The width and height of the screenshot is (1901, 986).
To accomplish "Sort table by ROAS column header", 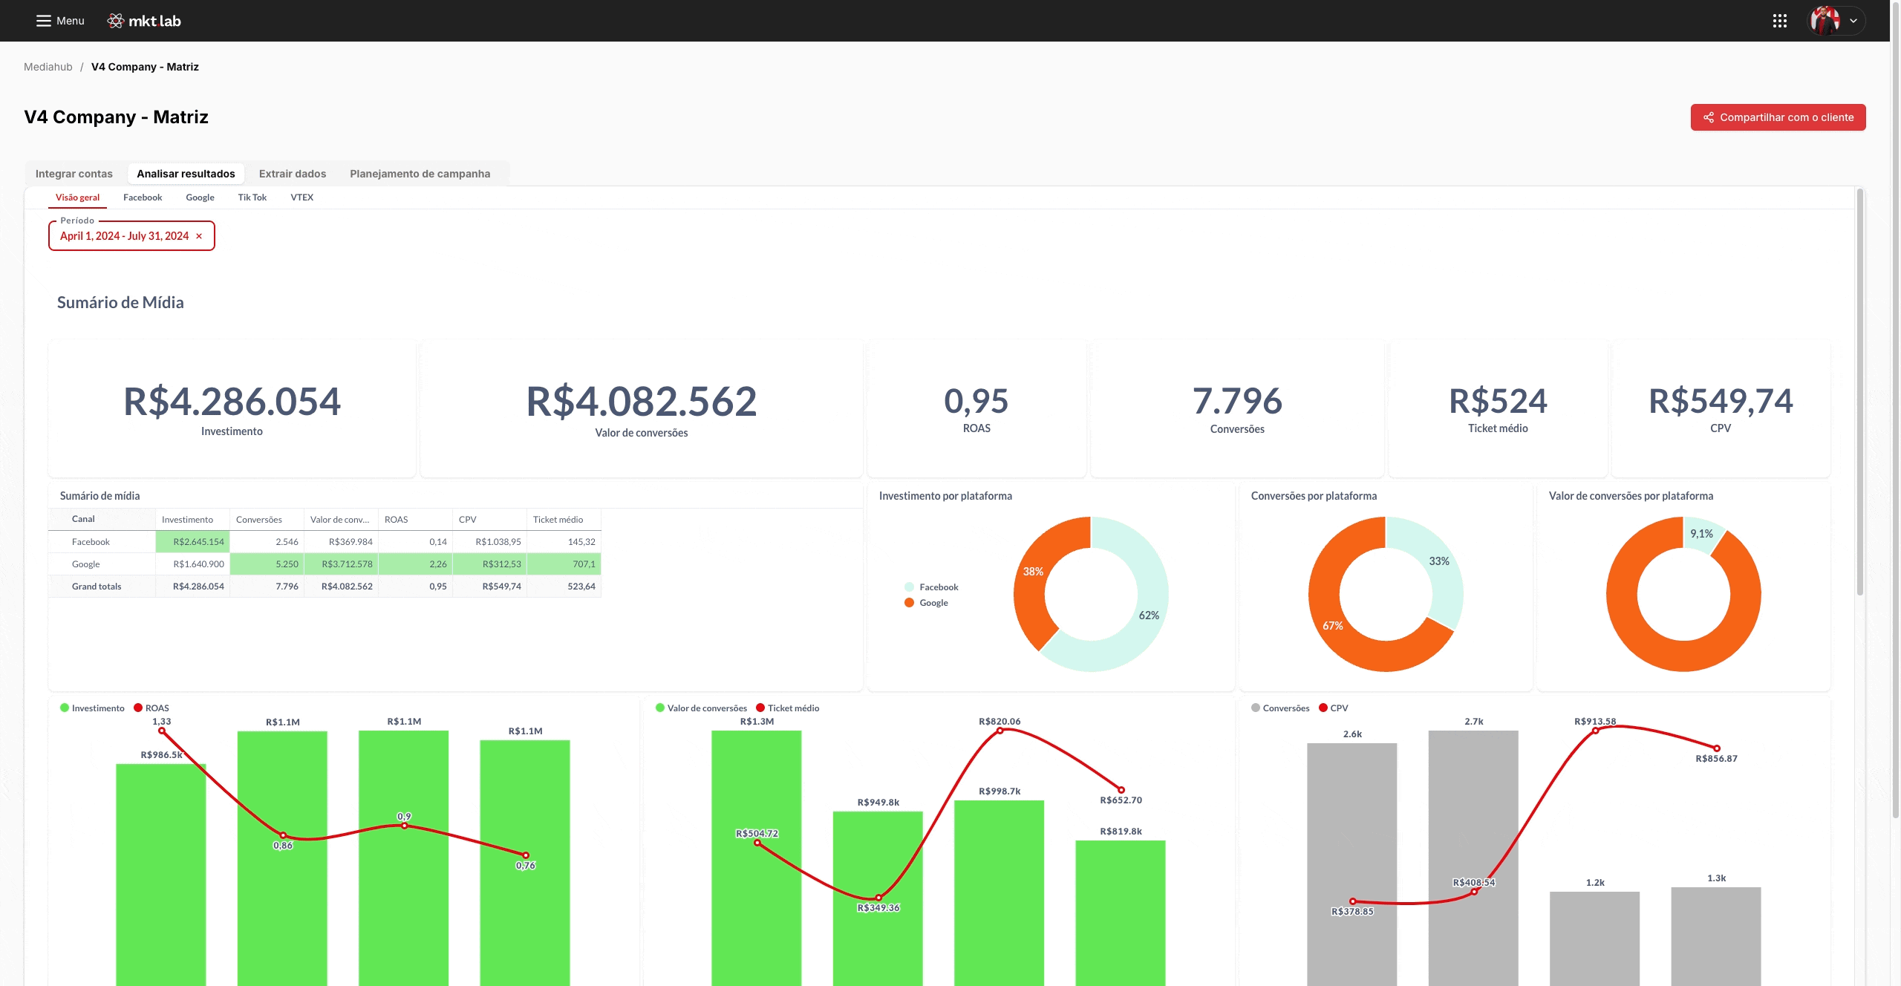I will [x=415, y=519].
